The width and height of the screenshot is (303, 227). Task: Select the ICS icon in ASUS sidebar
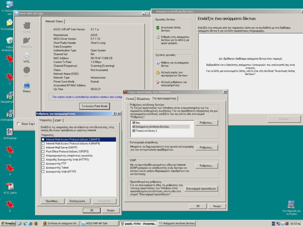pos(27,70)
